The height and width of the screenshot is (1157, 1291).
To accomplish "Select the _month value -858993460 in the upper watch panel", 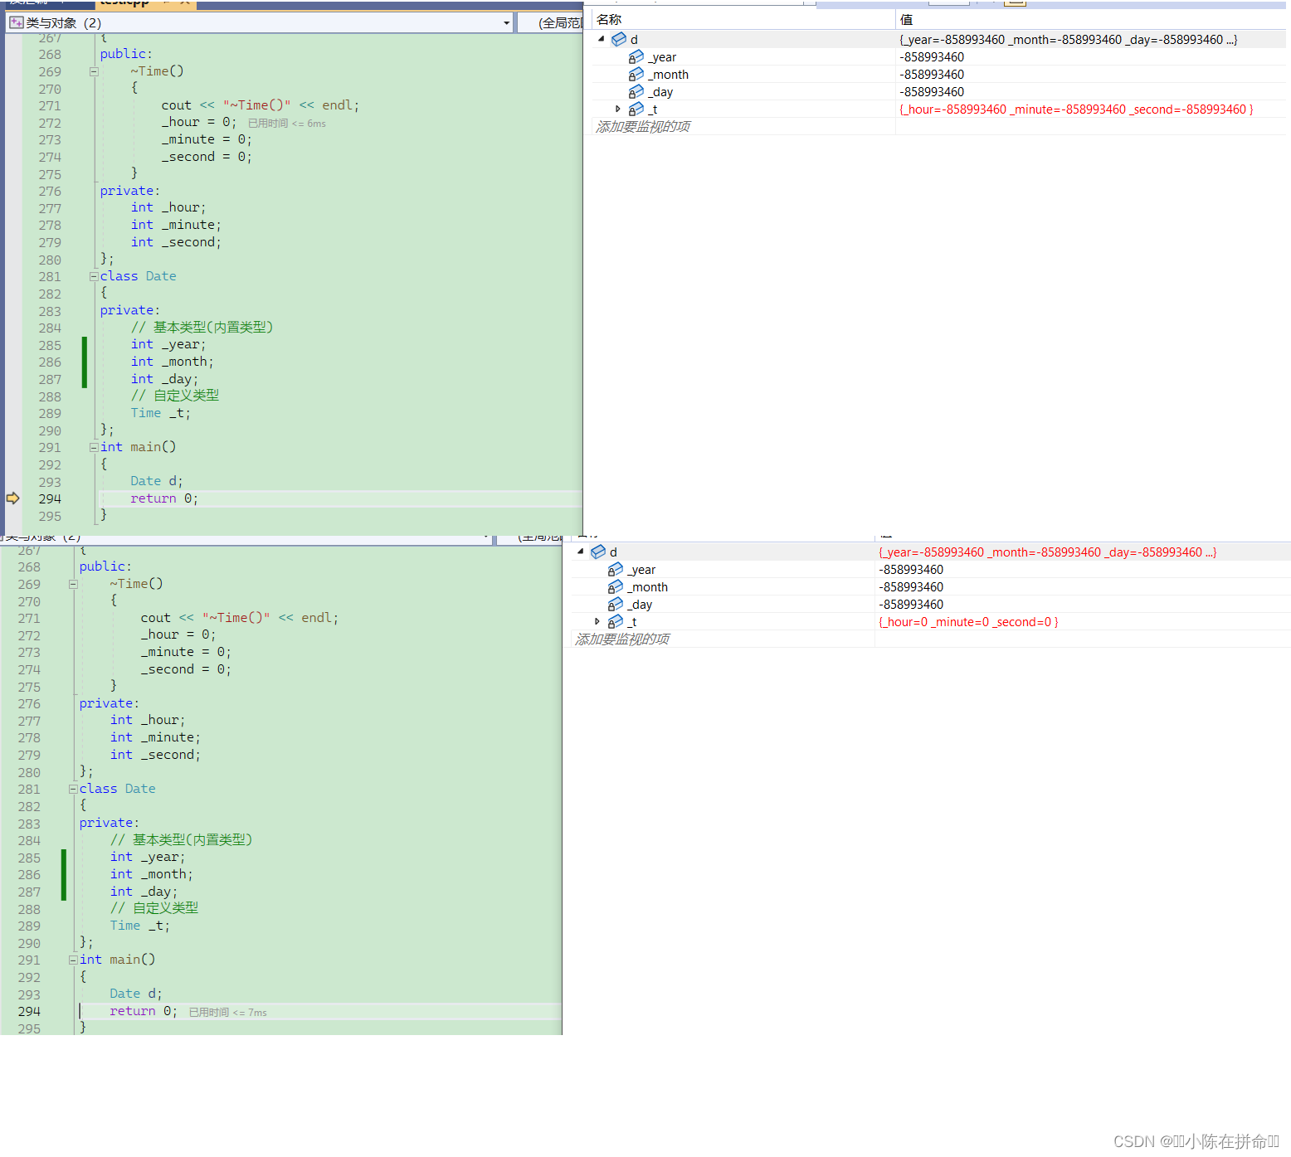I will coord(932,75).
